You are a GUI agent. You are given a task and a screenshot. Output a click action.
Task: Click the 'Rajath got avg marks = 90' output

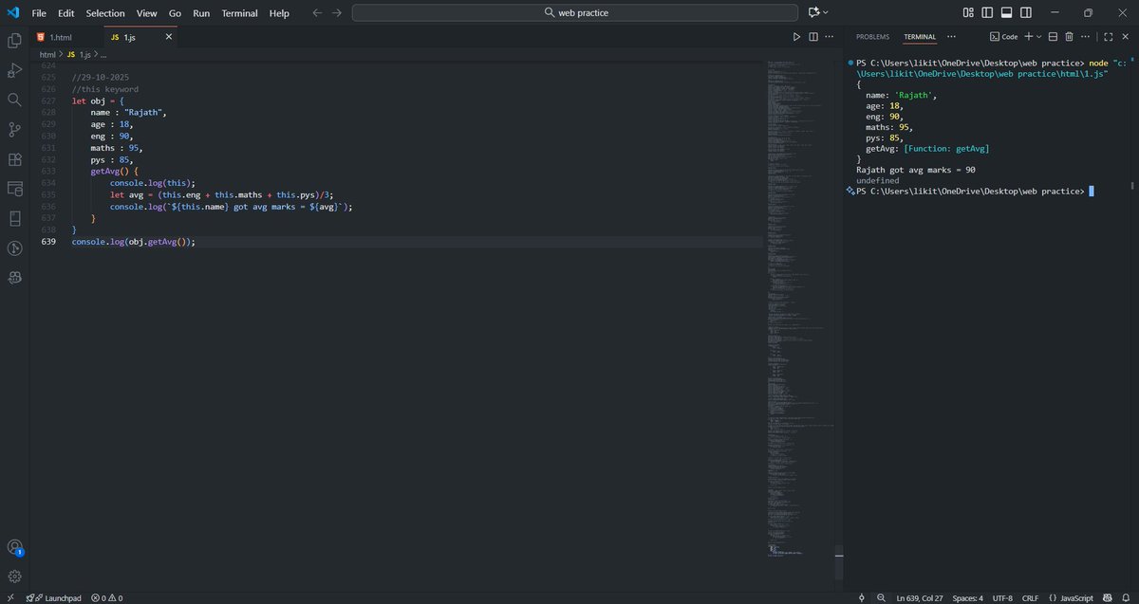click(x=915, y=170)
